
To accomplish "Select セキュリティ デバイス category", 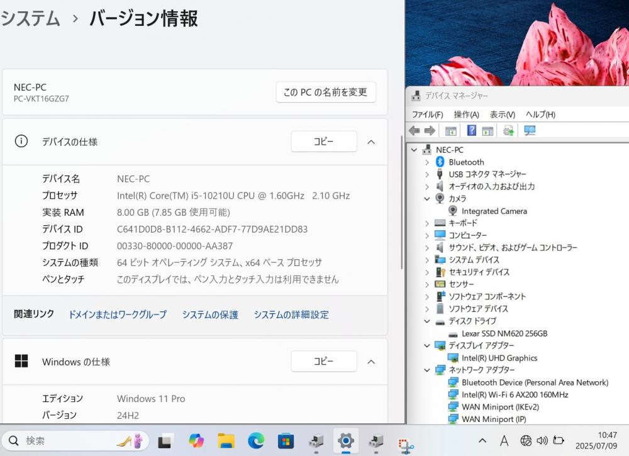I will point(479,272).
